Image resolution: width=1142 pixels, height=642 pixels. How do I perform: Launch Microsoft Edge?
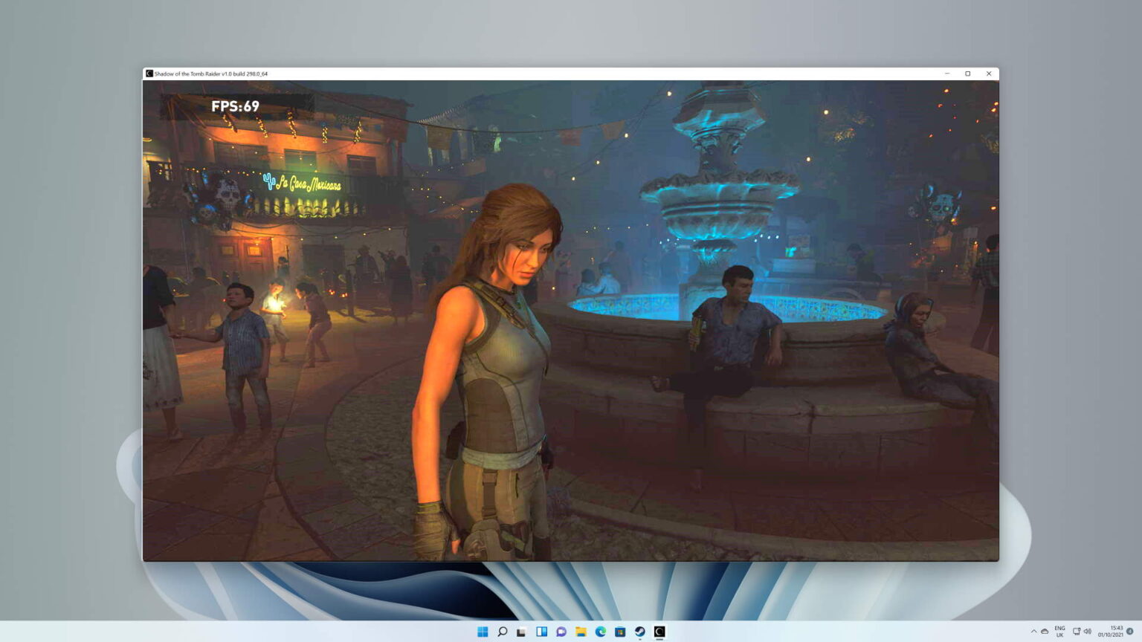[x=600, y=632]
